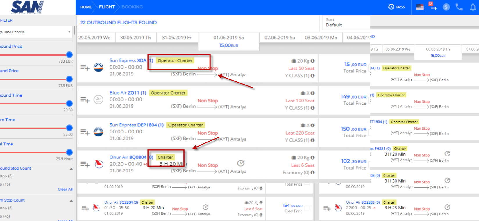Image resolution: width=479 pixels, height=221 pixels.
Task: Add Onur Air 8Q2803 flight to list
Action: pos(327,208)
